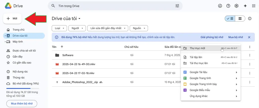Open the search filter options icon
Image resolution: width=259 pixels, height=108 pixels.
click(x=177, y=6)
